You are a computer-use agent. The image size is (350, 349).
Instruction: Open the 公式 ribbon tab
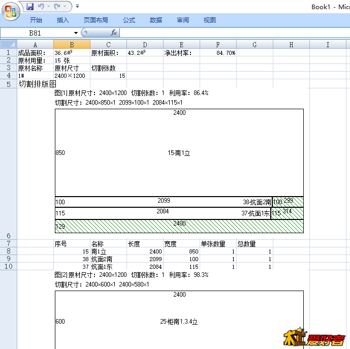click(x=129, y=20)
